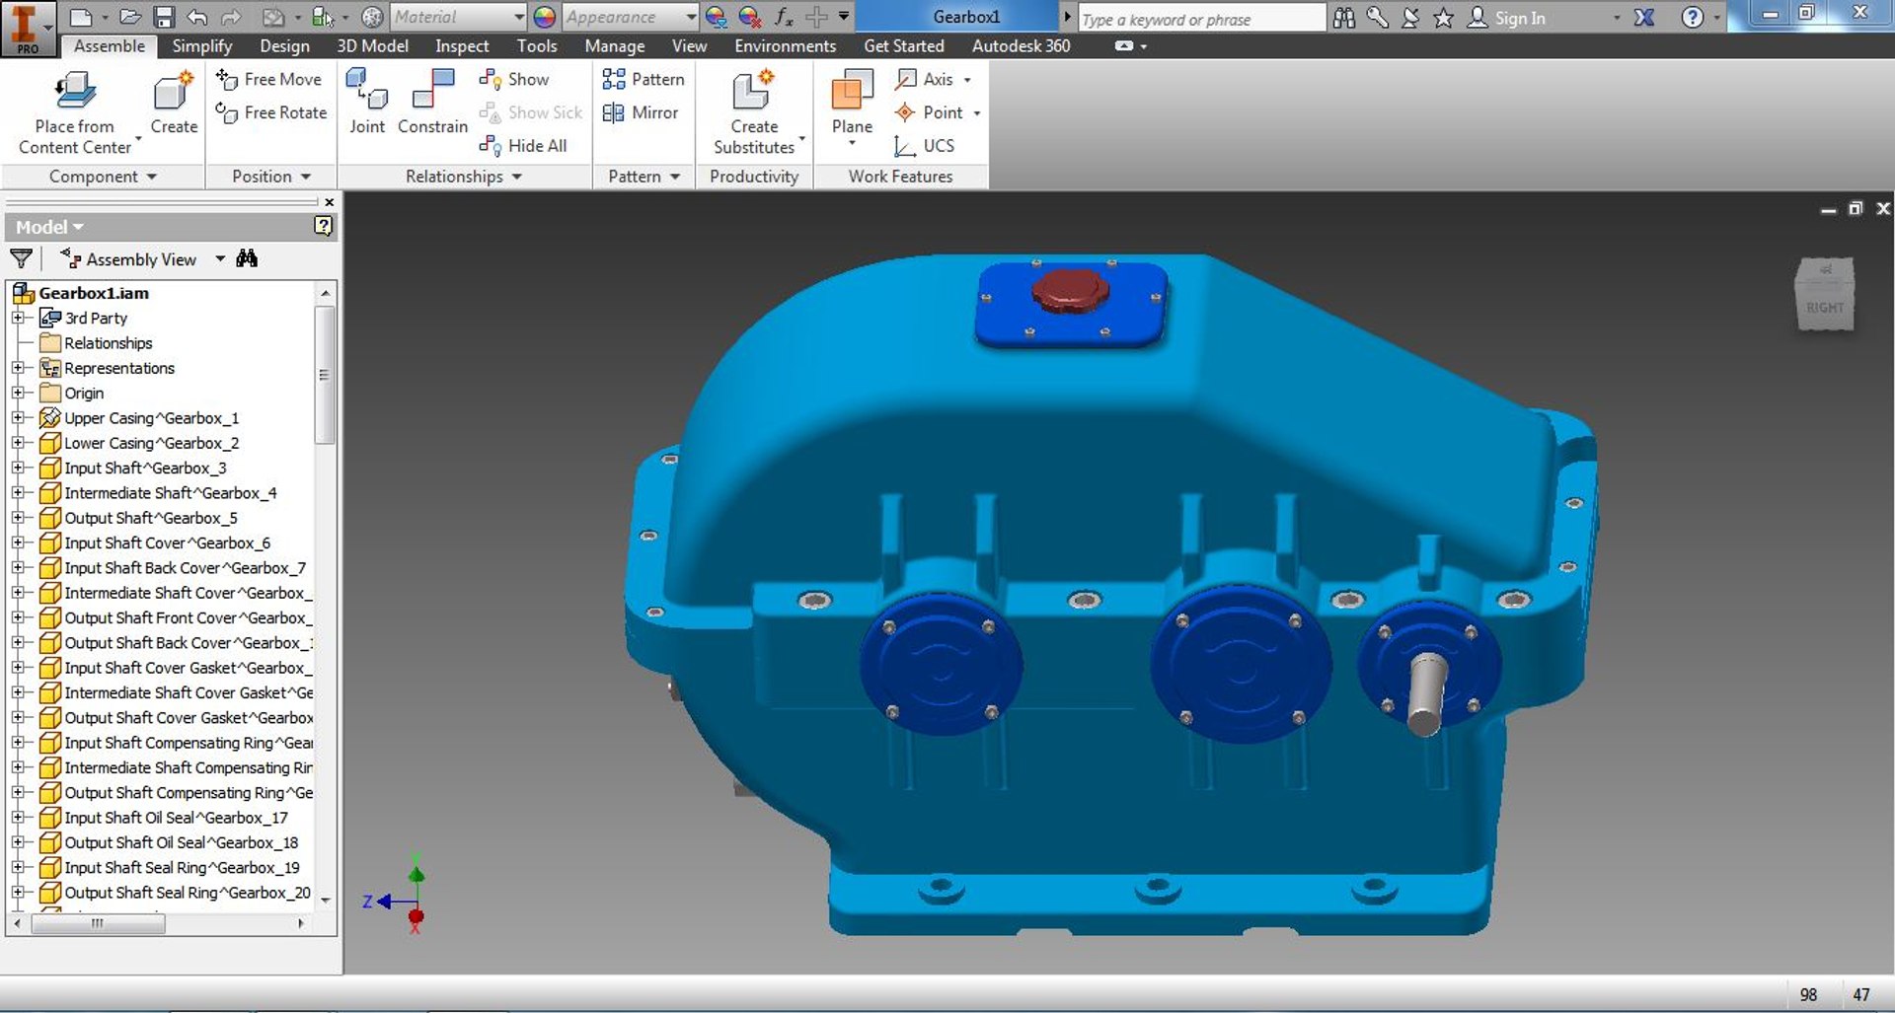Image resolution: width=1895 pixels, height=1013 pixels.
Task: Click Place from Content Center icon
Action: [75, 91]
